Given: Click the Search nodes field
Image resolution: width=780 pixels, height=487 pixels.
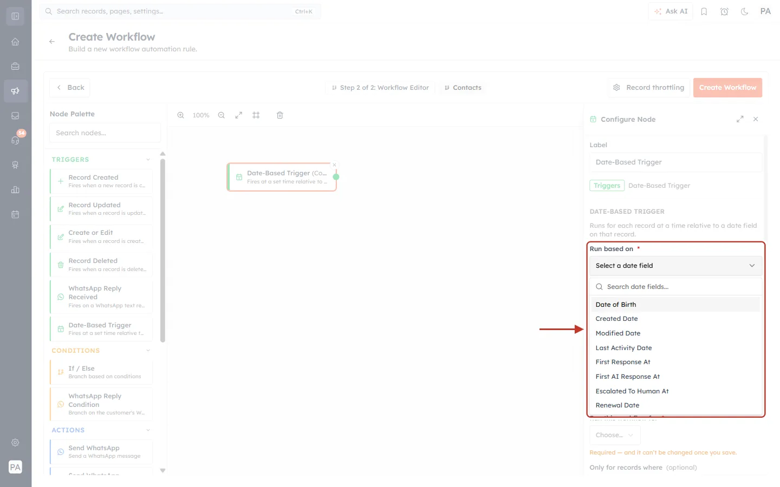Looking at the screenshot, I should click(105, 133).
